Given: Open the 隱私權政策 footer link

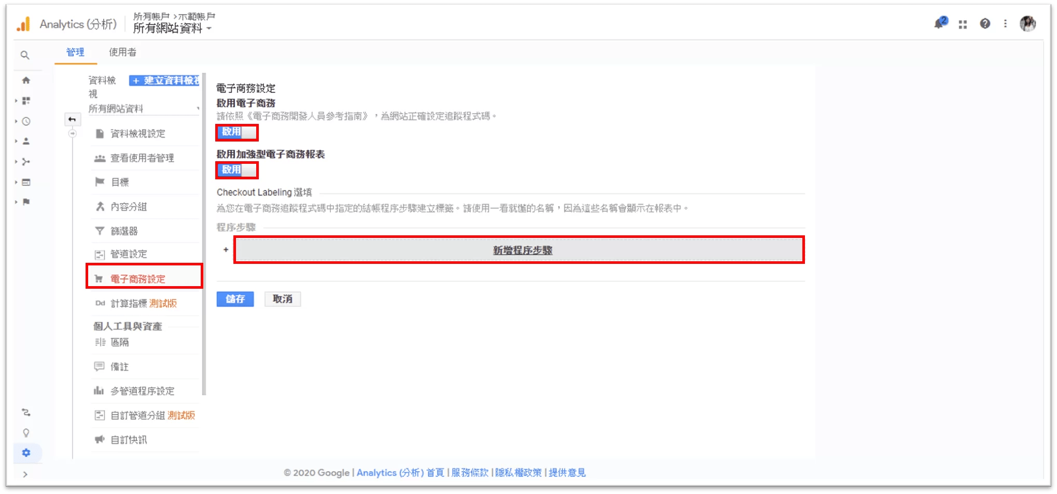Looking at the screenshot, I should pos(518,472).
